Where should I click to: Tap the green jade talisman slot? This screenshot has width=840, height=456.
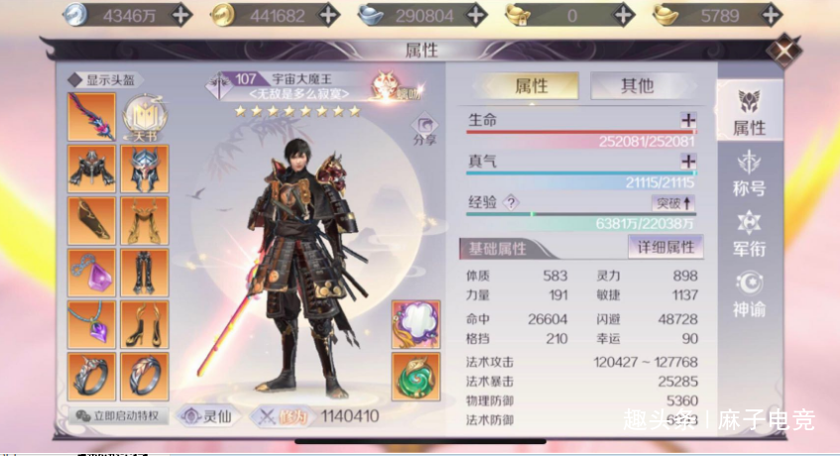(416, 377)
